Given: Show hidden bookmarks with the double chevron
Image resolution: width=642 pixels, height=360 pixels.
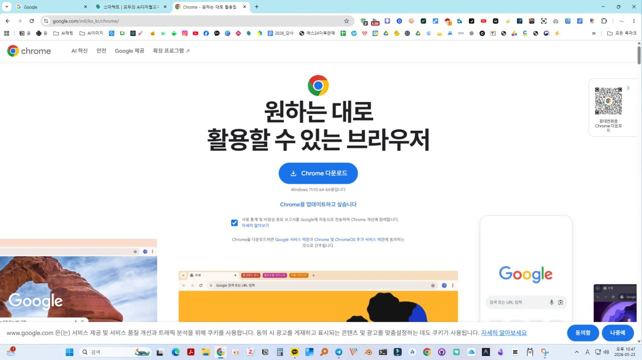Looking at the screenshot, I should pos(594,33).
